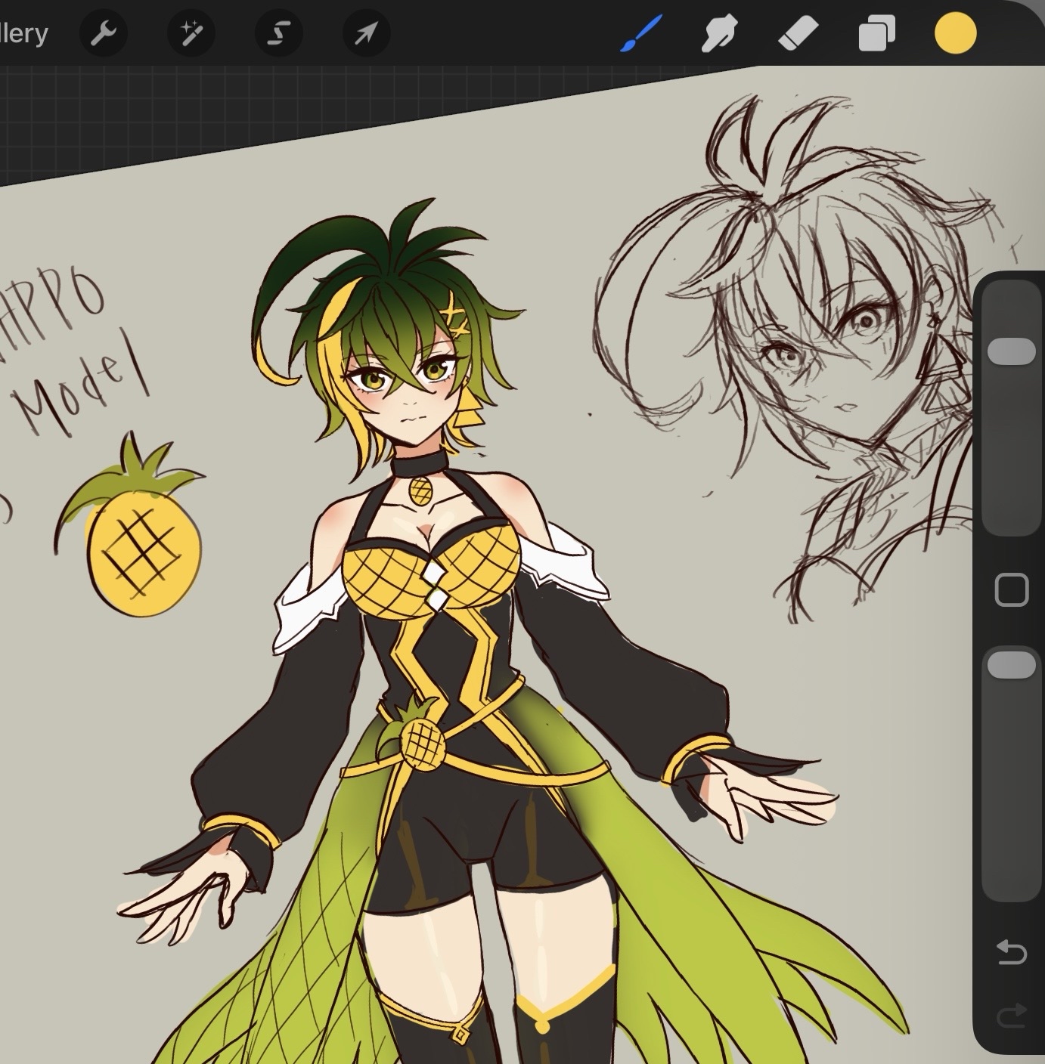Undo the last stroke with the undo arrow
This screenshot has width=1045, height=1064.
pos(1012,952)
